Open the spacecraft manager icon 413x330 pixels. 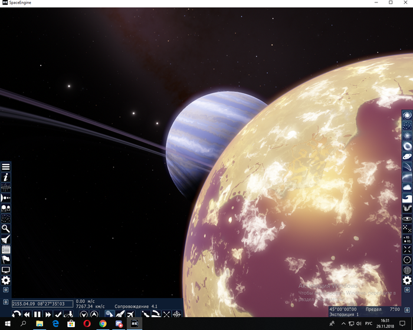coord(6,239)
